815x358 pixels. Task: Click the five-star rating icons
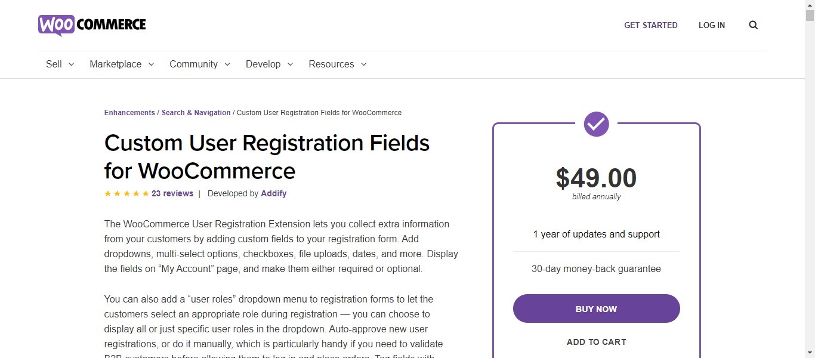coord(126,193)
